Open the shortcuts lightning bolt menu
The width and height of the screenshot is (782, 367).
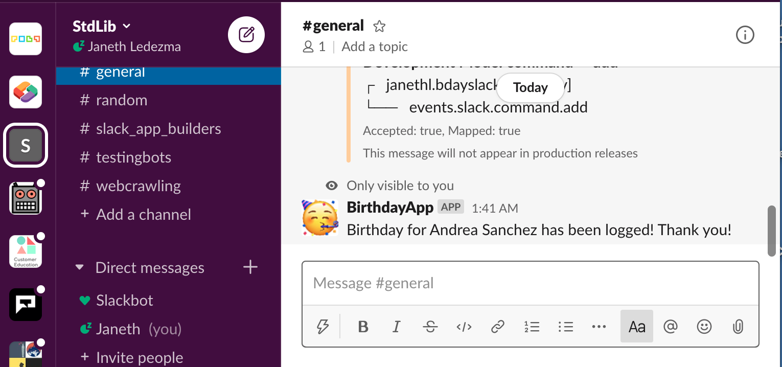coord(323,326)
